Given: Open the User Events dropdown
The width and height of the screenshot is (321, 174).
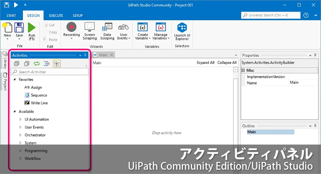Looking at the screenshot, I should click(x=124, y=31).
